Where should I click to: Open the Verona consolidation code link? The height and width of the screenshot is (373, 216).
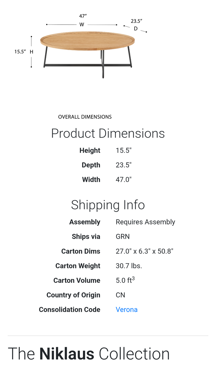(x=126, y=310)
